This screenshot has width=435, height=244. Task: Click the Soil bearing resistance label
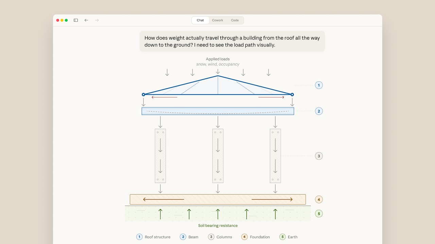218,225
